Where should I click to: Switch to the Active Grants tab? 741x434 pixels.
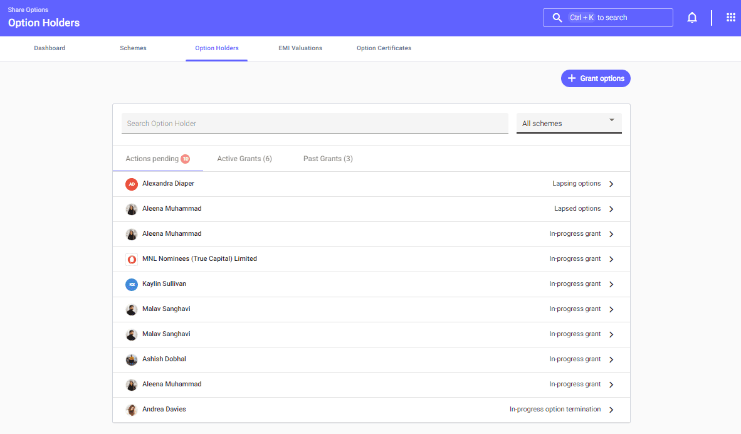tap(244, 159)
